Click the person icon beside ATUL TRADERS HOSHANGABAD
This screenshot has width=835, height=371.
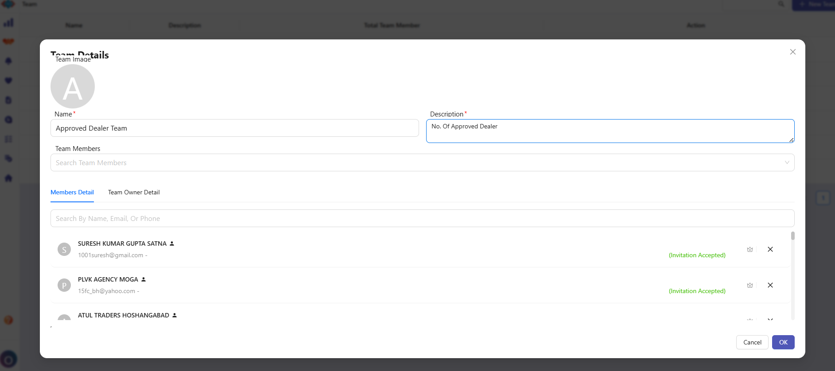(x=175, y=315)
